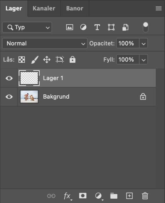Create a new layer plus icon
165x203 pixels.
coord(129,196)
